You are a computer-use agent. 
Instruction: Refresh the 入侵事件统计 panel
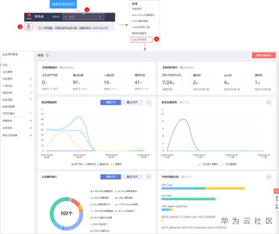[x=149, y=177]
